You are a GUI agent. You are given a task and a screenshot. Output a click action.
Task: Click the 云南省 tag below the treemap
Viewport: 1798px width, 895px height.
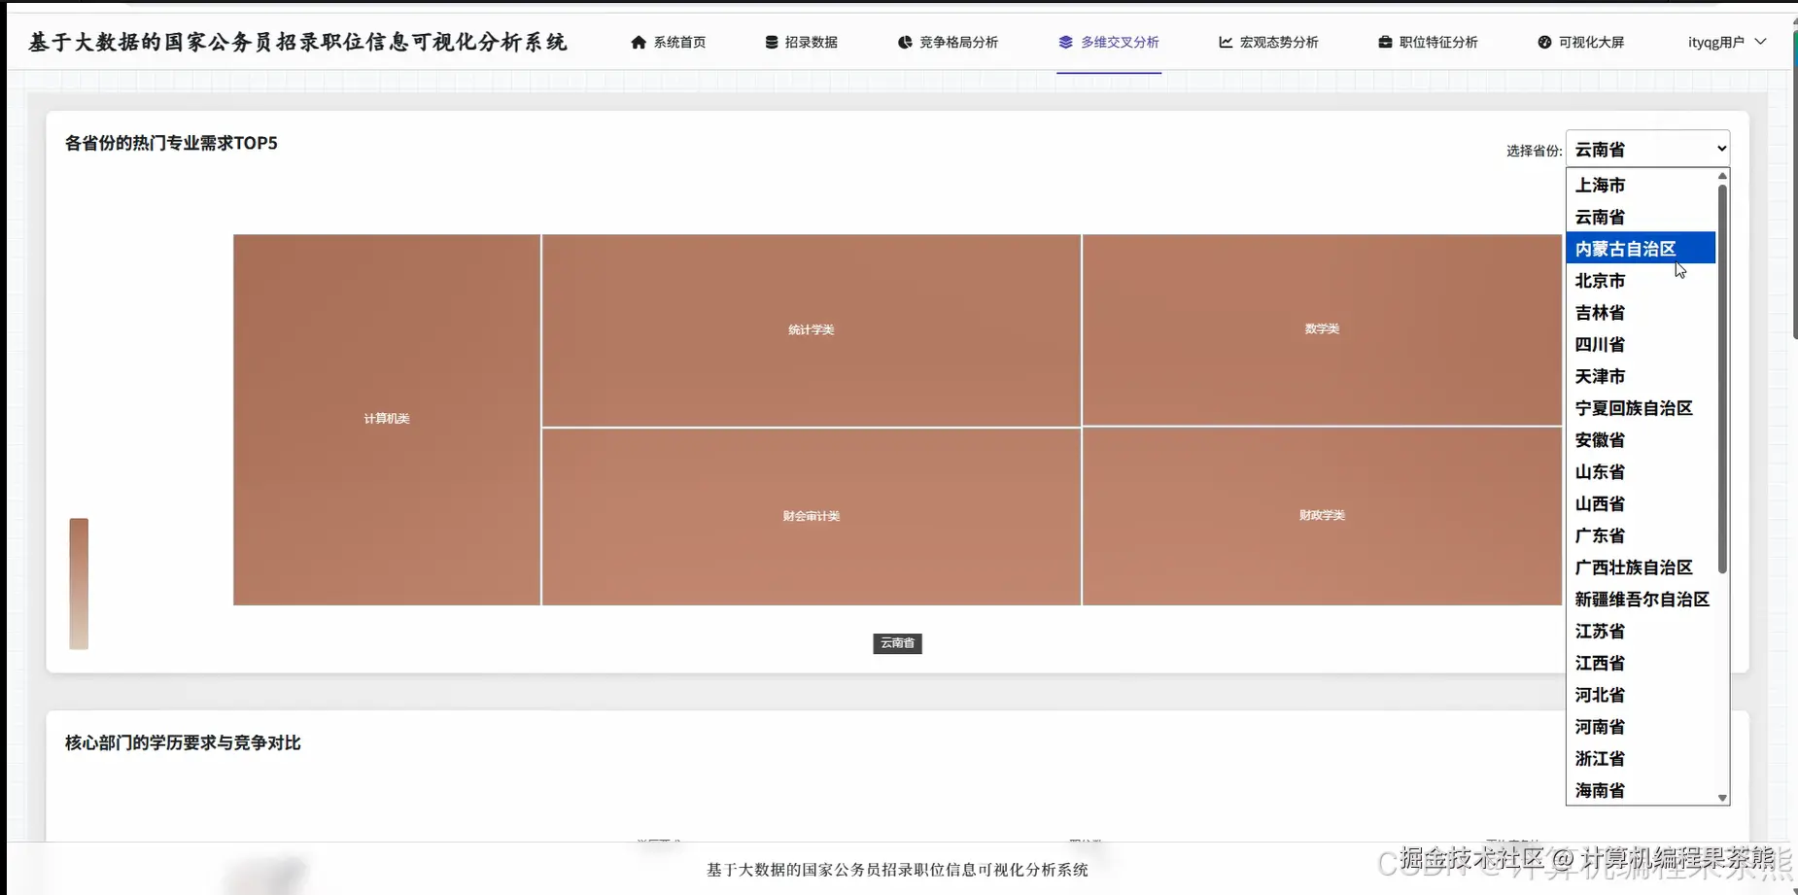click(896, 643)
